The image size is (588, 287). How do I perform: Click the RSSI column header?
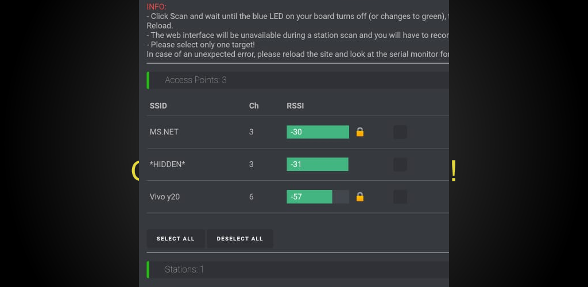[295, 106]
